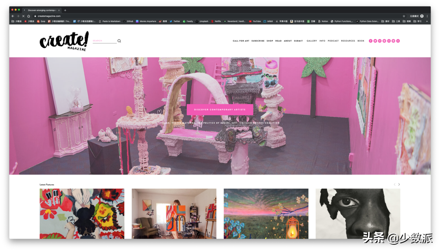This screenshot has width=440, height=251.
Task: Open the SHOP menu item
Action: (x=269, y=41)
